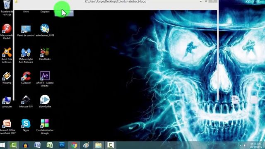Click the VideoScribe desktop icon
This screenshot has height=149, width=265.
[45, 101]
